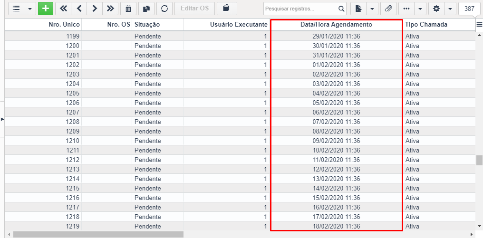
Task: Click the green add new record button
Action: click(46, 9)
